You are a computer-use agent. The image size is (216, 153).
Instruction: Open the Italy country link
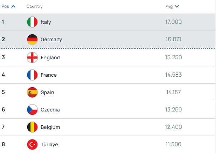pyautogui.click(x=46, y=22)
